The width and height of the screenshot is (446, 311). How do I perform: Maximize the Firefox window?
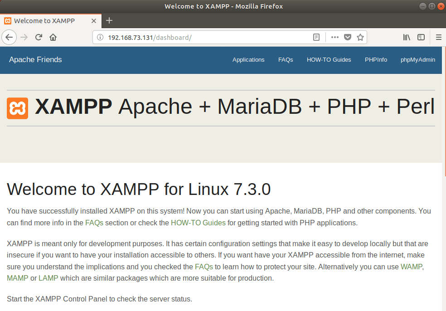click(x=432, y=6)
